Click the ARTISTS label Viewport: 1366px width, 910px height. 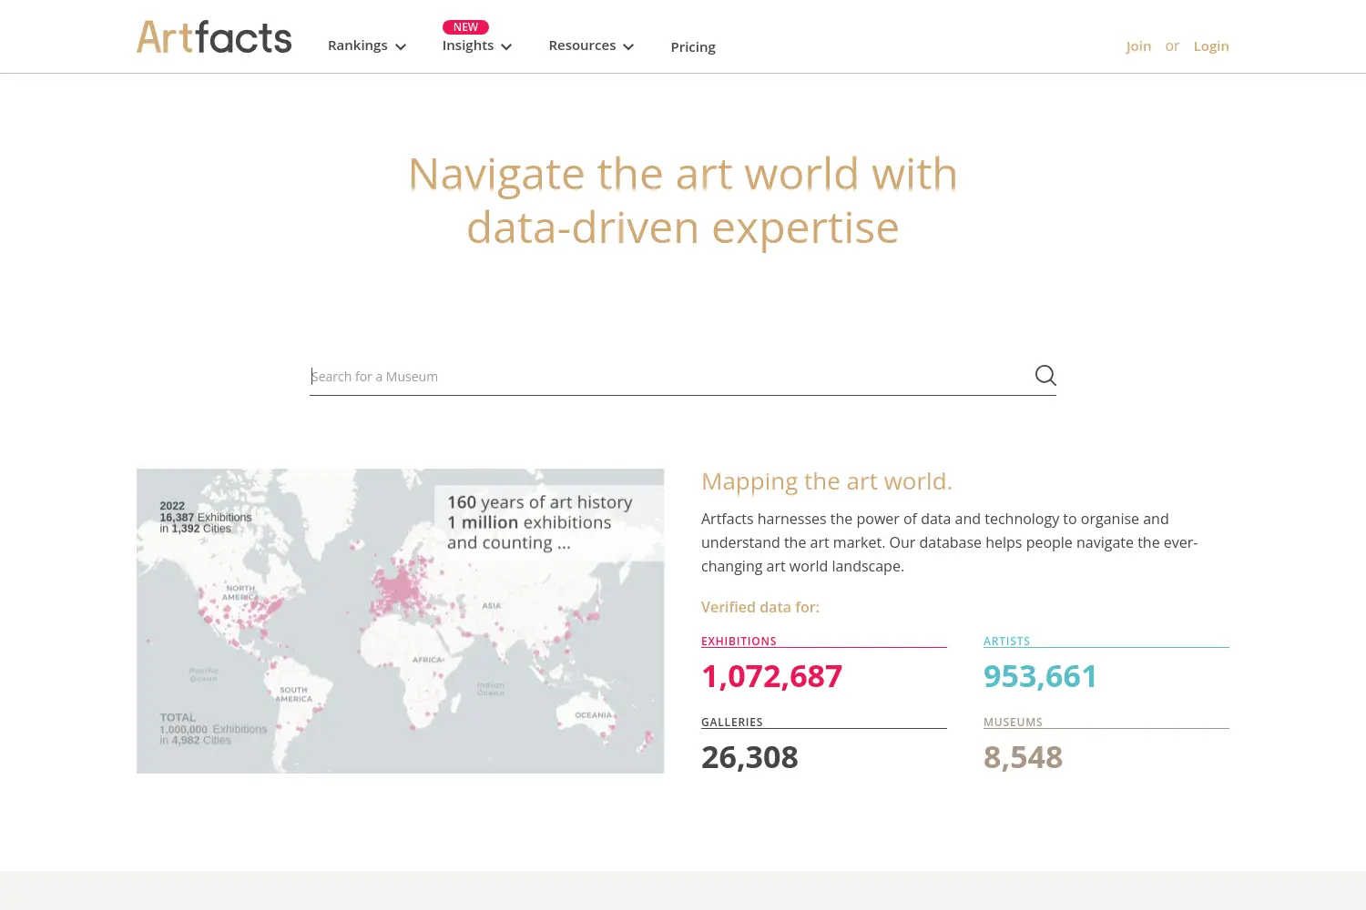click(1006, 641)
